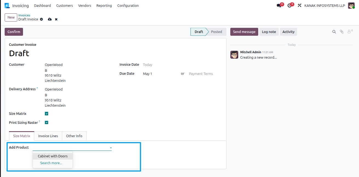Open the Dashboard menu item
The image size is (359, 177).
42,5
